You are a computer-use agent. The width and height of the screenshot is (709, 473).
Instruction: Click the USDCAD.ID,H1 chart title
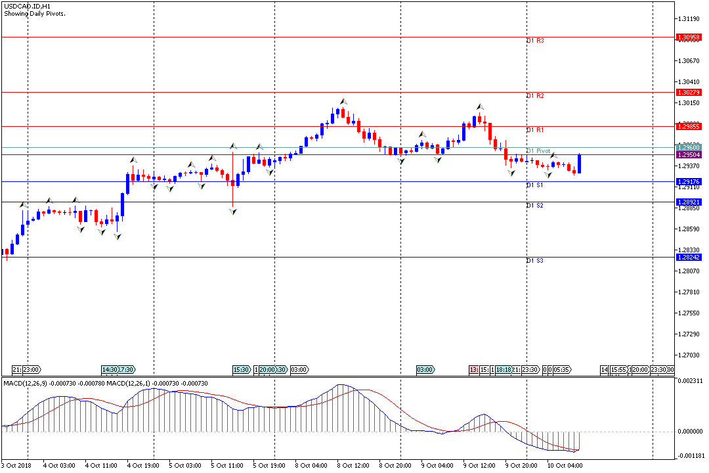(x=28, y=6)
